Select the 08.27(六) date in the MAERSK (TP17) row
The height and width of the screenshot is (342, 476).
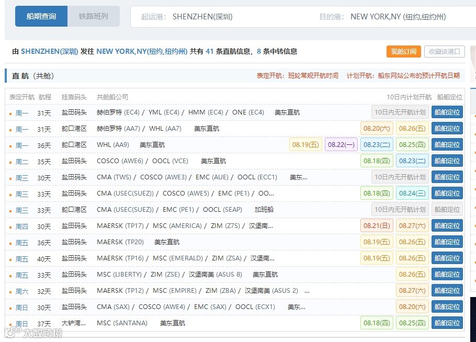pos(412,226)
